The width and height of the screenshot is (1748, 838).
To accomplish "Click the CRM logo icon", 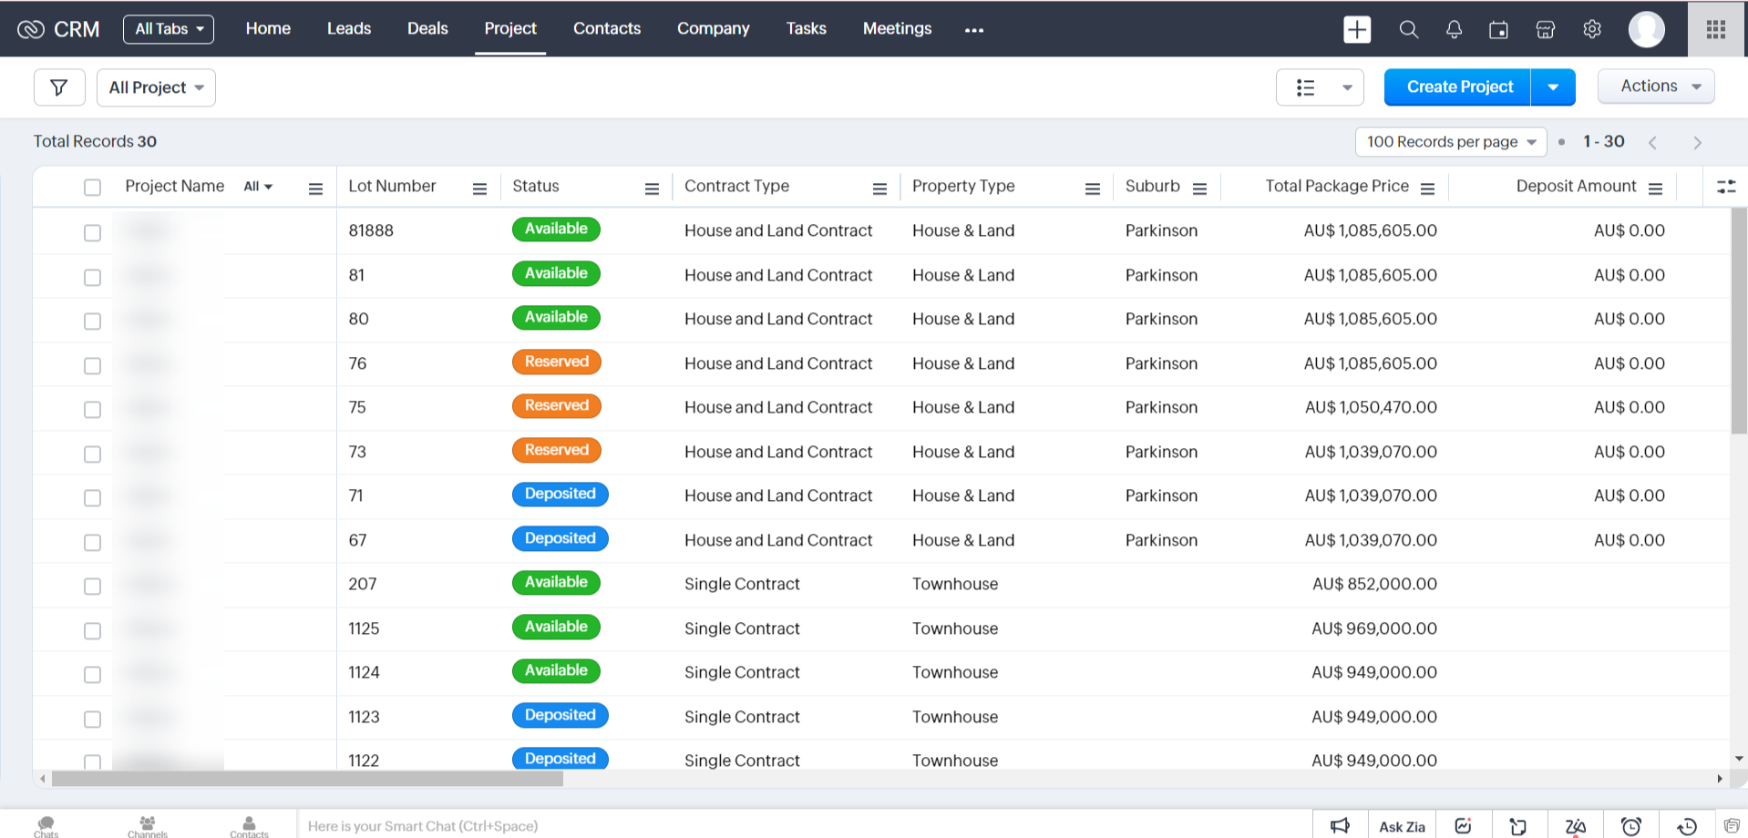I will (30, 29).
